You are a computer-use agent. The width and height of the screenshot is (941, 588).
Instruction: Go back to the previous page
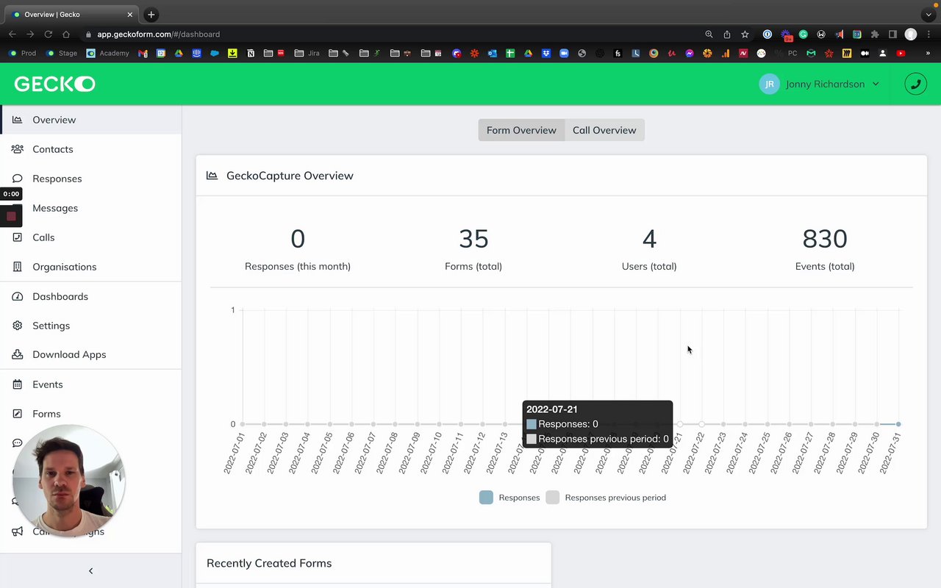[12, 35]
